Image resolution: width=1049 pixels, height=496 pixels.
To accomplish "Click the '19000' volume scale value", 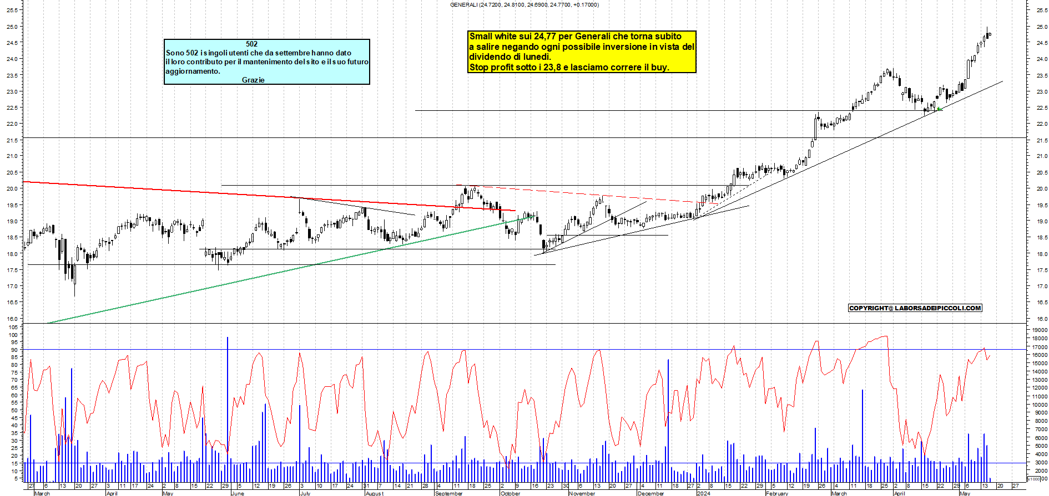I will (1040, 330).
